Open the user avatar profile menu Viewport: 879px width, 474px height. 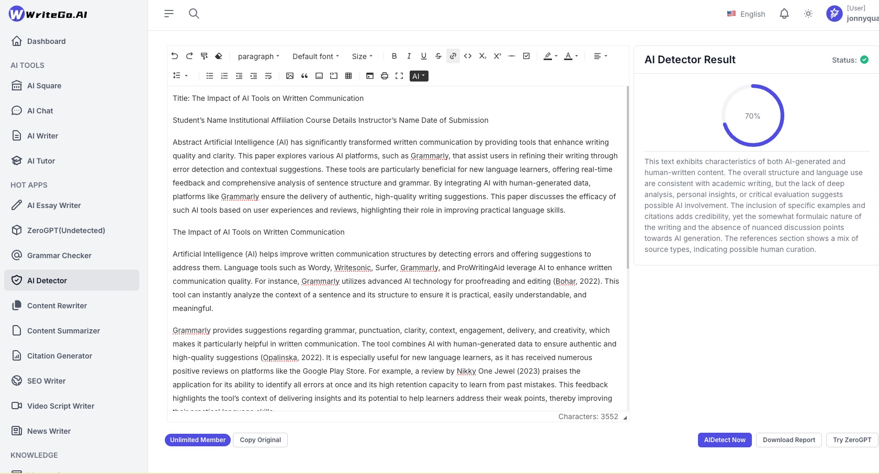[834, 14]
